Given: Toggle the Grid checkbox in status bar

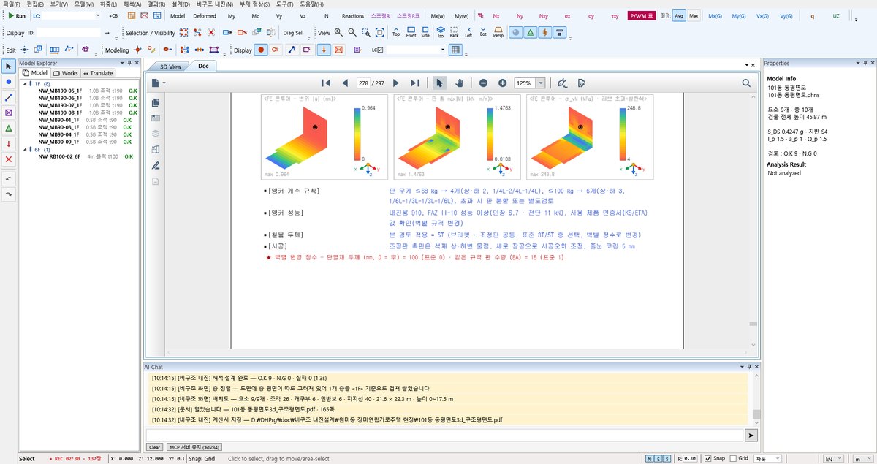Looking at the screenshot, I should pos(733,458).
